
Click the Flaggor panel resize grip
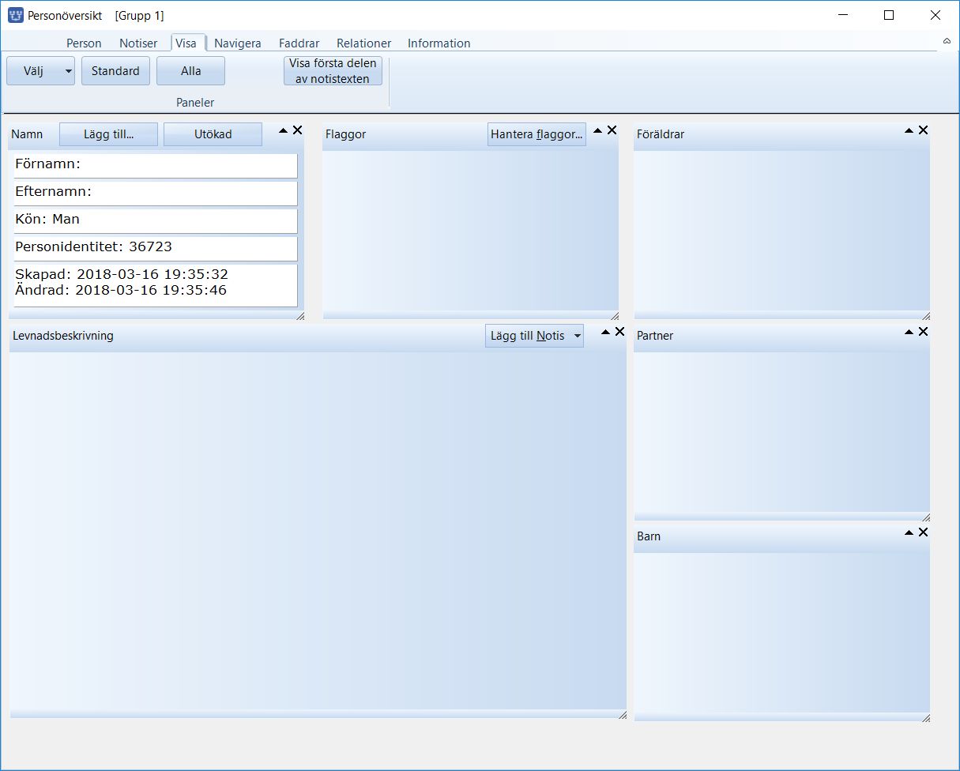pos(614,316)
